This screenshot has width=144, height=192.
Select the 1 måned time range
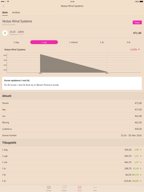73,42
